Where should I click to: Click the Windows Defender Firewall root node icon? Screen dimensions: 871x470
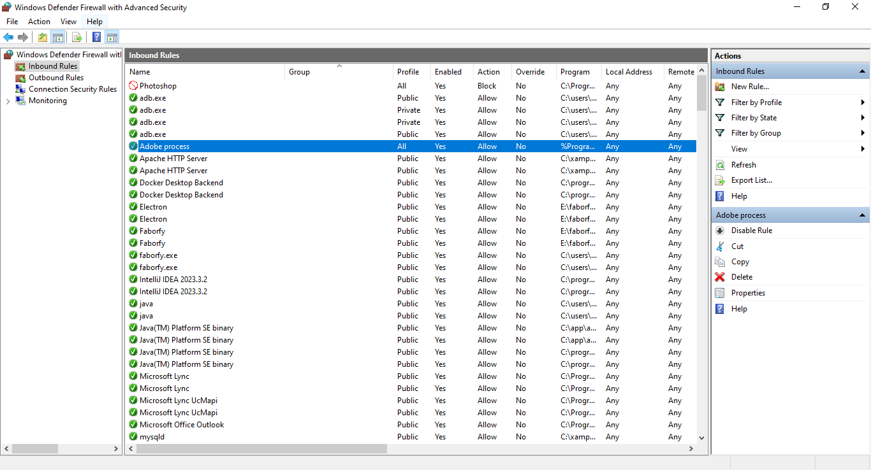pos(8,55)
